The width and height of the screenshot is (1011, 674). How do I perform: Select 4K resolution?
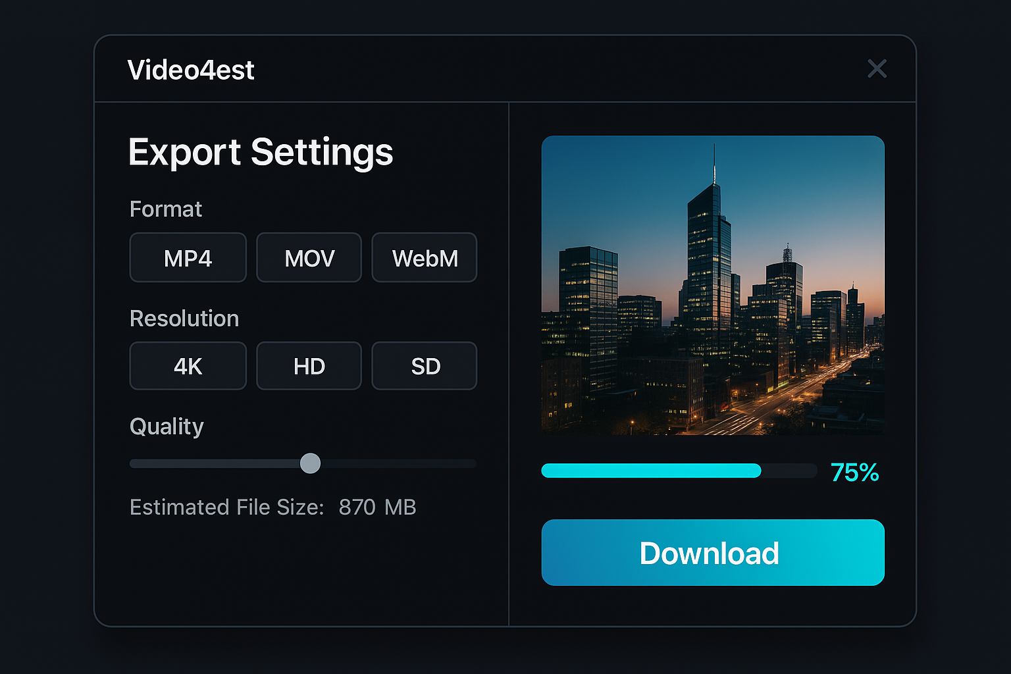188,366
